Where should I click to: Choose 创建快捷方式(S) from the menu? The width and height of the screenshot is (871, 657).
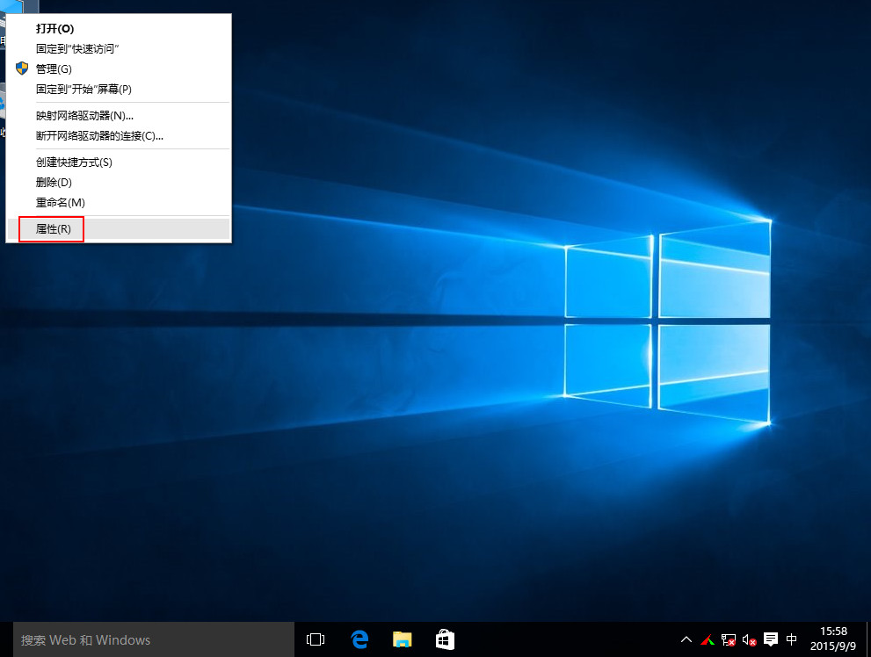pos(74,162)
